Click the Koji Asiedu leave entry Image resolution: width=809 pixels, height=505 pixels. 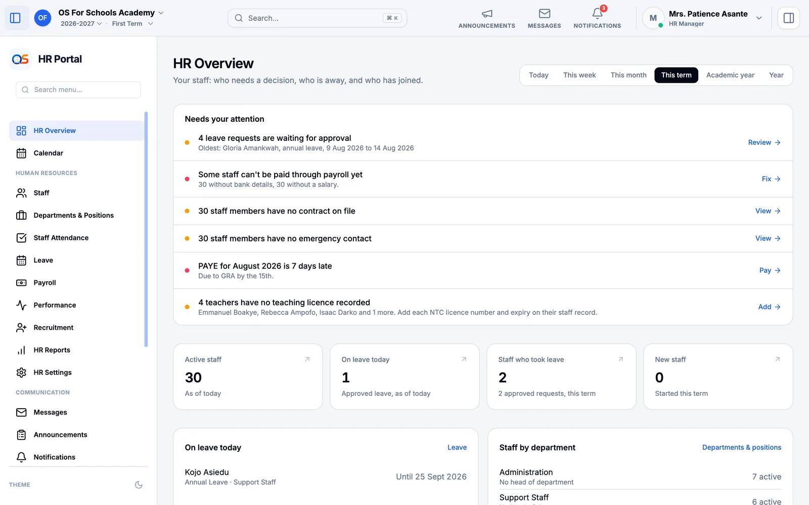pos(326,477)
